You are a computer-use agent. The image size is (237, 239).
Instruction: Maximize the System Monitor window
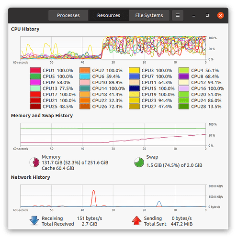click(x=207, y=15)
